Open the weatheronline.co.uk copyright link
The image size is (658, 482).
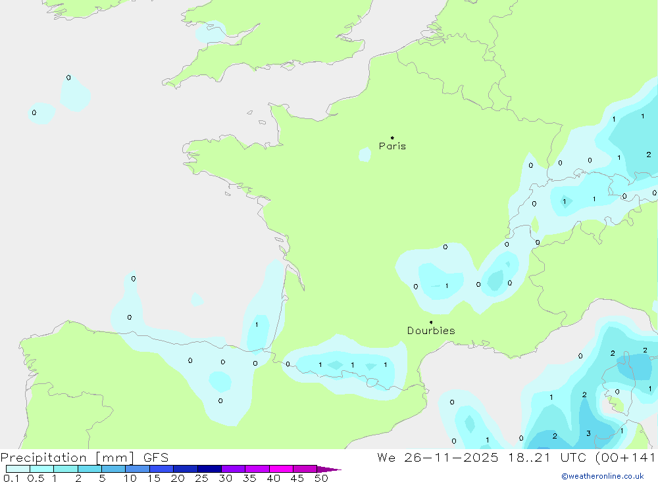pos(603,476)
